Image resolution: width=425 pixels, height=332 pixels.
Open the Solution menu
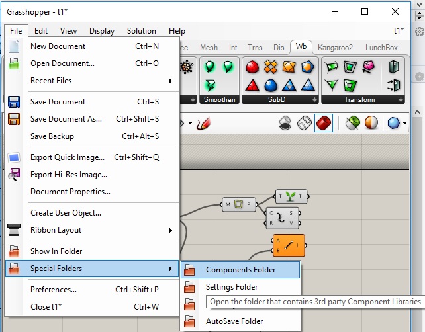pyautogui.click(x=142, y=31)
